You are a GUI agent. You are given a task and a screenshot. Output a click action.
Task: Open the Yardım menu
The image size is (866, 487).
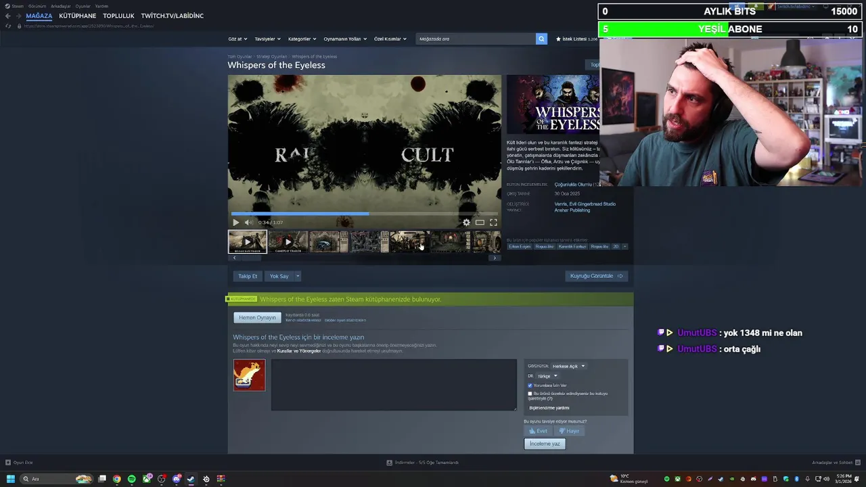click(101, 6)
